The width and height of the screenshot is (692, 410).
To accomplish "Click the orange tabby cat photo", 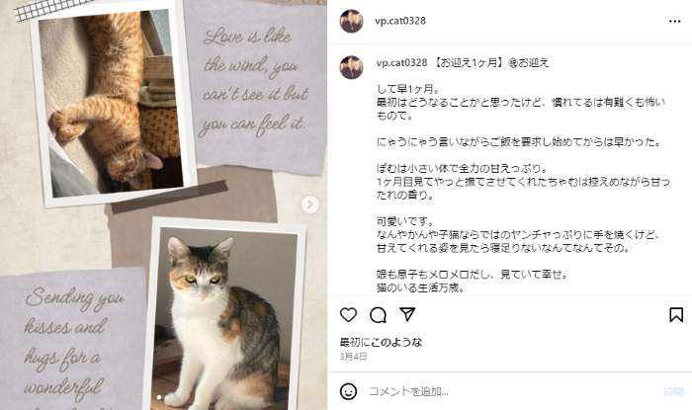I will 113,103.
